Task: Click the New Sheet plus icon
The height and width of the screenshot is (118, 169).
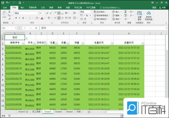Action: pos(89,112)
